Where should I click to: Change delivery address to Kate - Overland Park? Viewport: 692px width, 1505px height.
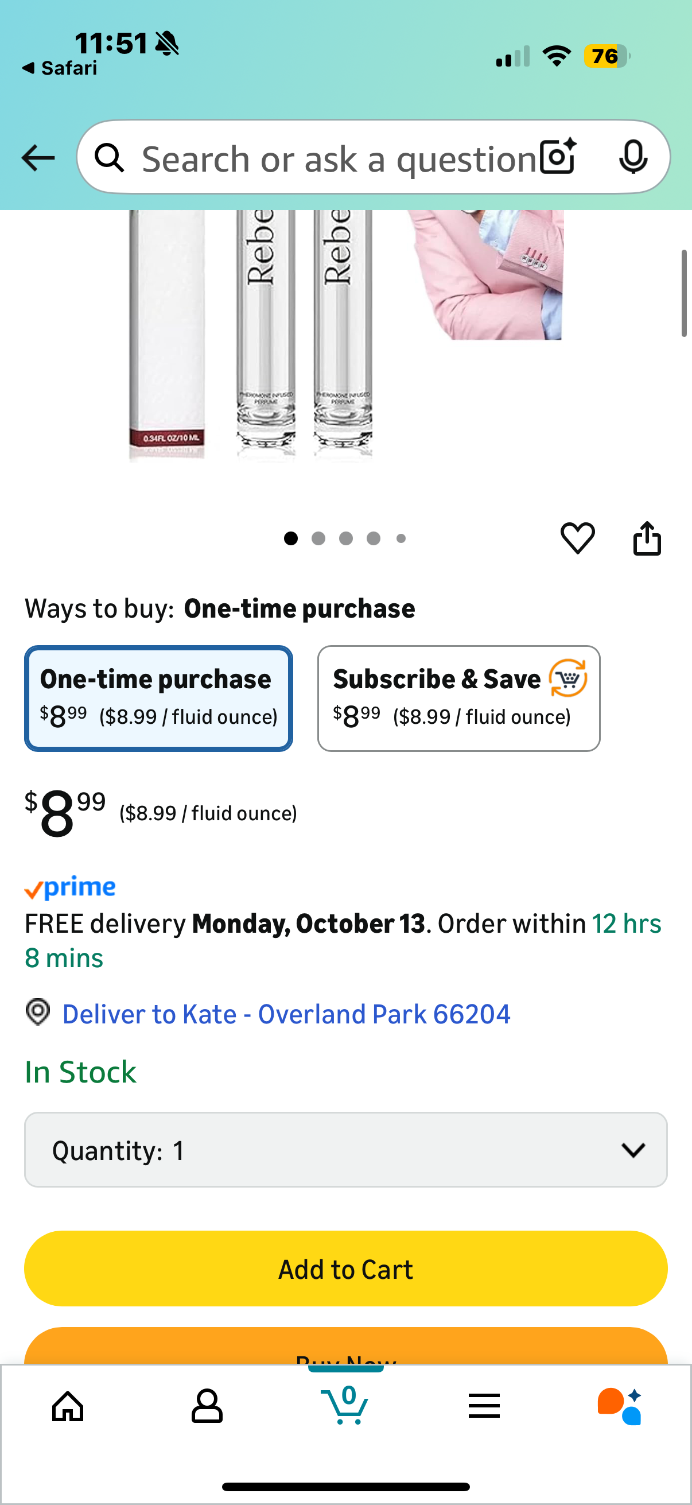click(286, 1014)
